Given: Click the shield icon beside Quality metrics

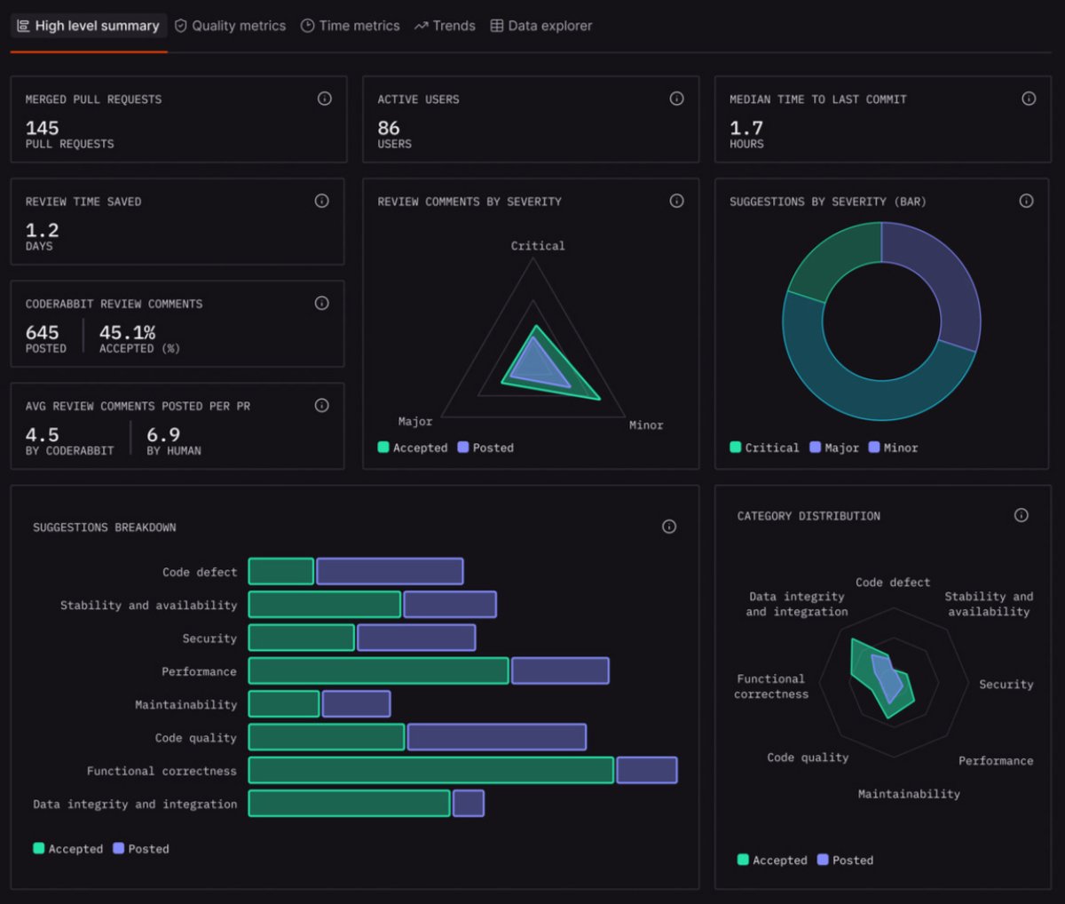Looking at the screenshot, I should coord(181,26).
